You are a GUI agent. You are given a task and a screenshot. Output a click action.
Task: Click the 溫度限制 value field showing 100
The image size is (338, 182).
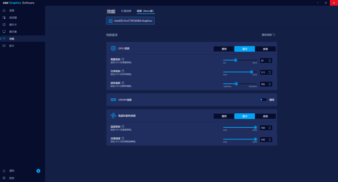[x=266, y=128]
